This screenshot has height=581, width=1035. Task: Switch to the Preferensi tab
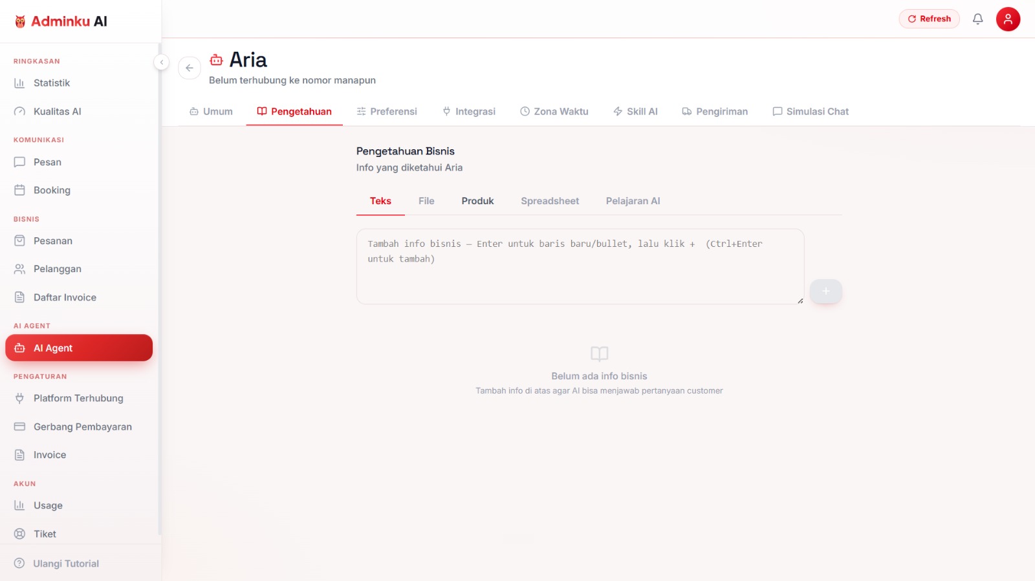pos(387,111)
